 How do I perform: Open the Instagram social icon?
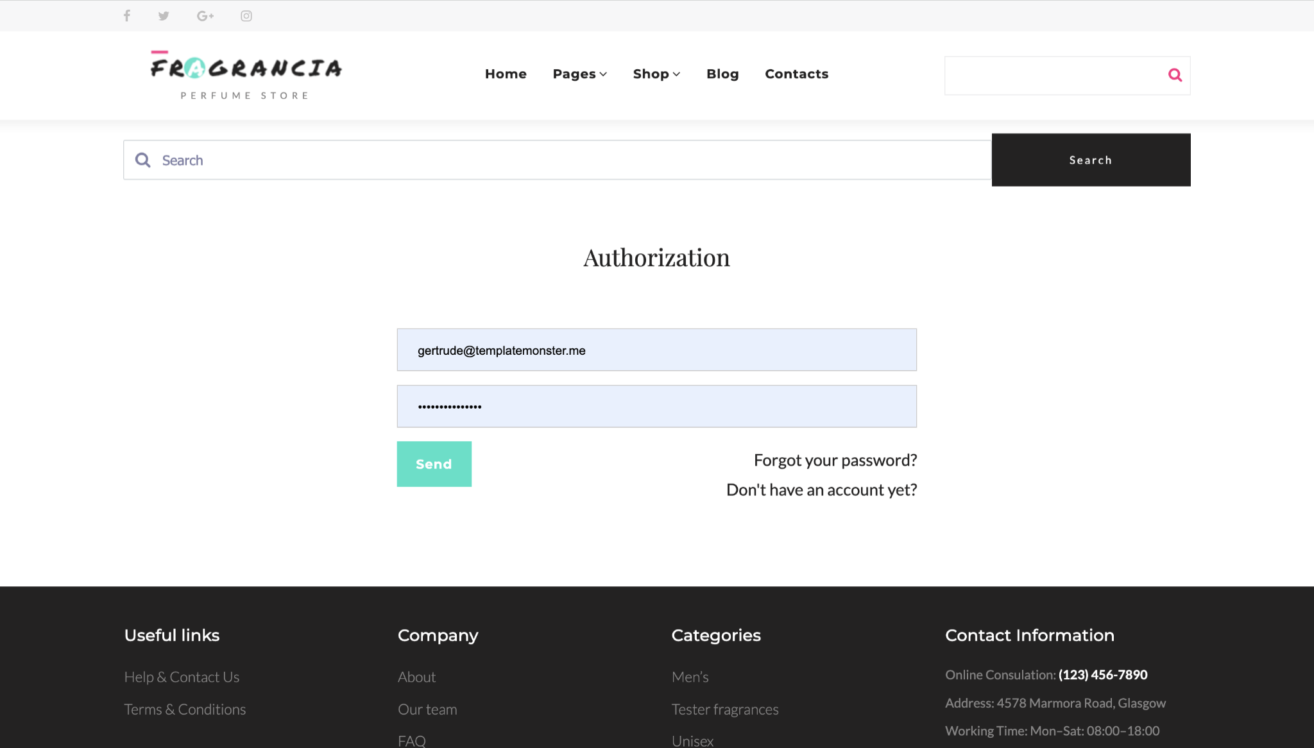(x=246, y=16)
